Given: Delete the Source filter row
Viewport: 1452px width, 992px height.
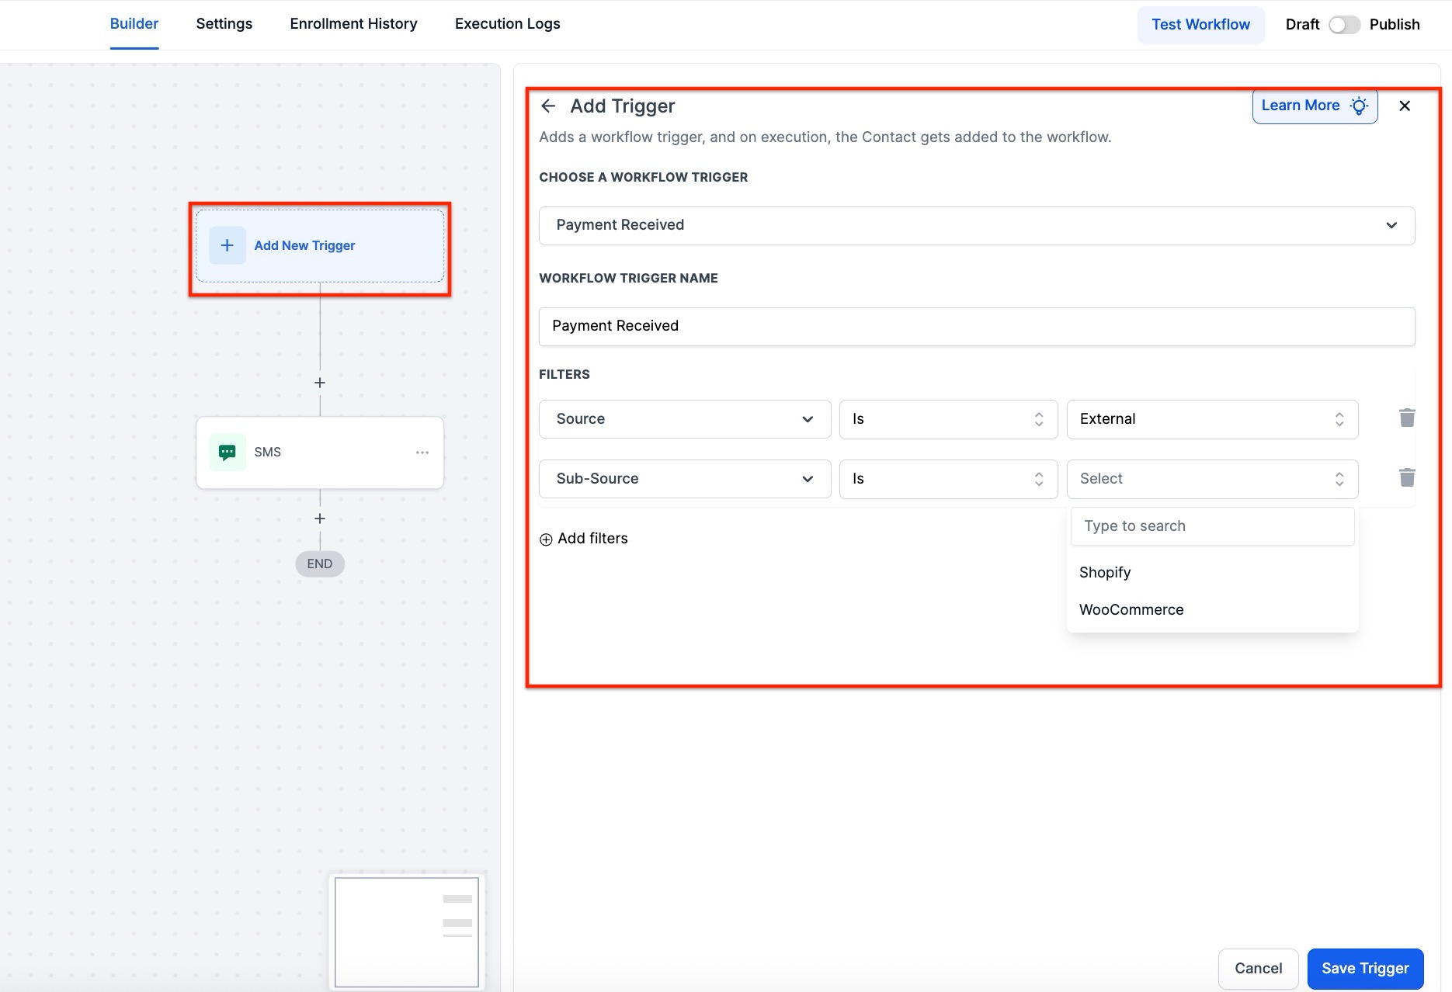Looking at the screenshot, I should tap(1406, 418).
